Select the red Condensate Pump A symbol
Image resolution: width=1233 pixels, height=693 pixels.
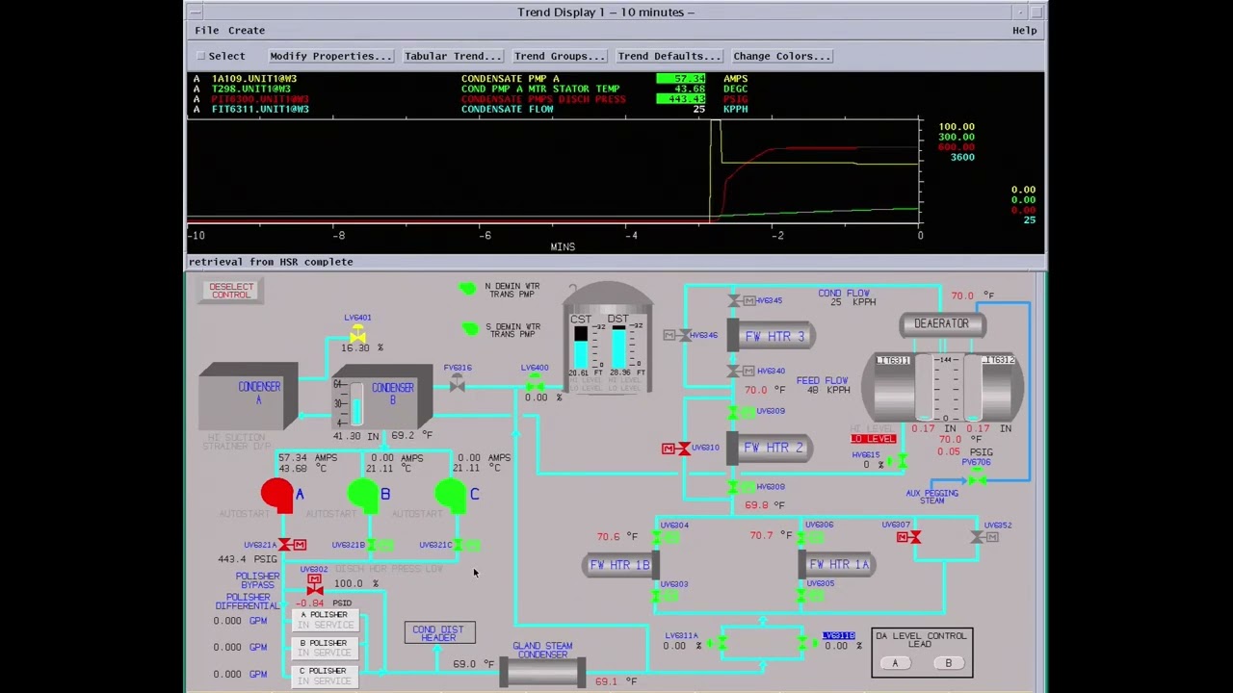pyautogui.click(x=277, y=495)
